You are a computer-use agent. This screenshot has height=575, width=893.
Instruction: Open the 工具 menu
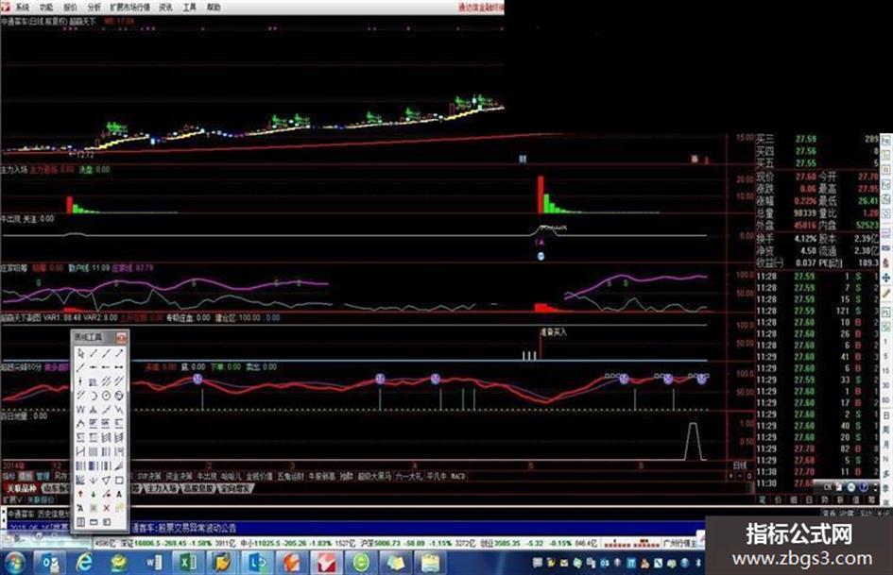pyautogui.click(x=190, y=8)
